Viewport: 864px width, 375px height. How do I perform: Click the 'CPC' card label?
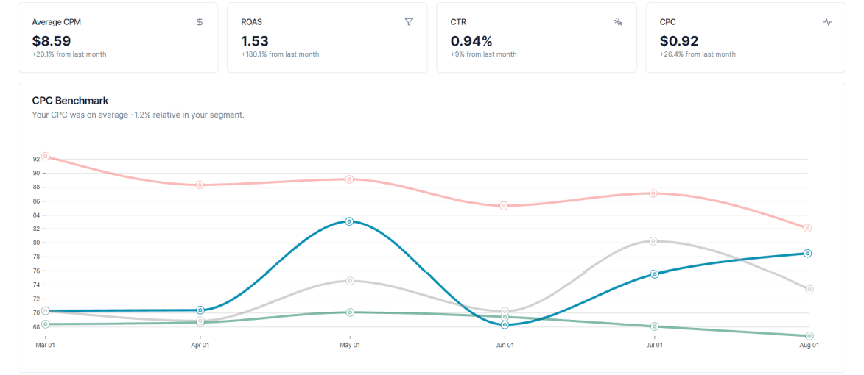667,23
